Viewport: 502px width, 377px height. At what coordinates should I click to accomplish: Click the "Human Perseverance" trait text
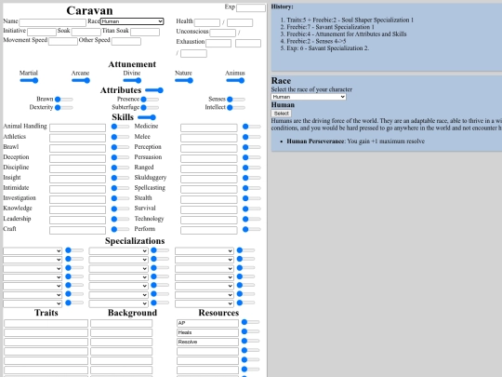click(315, 141)
